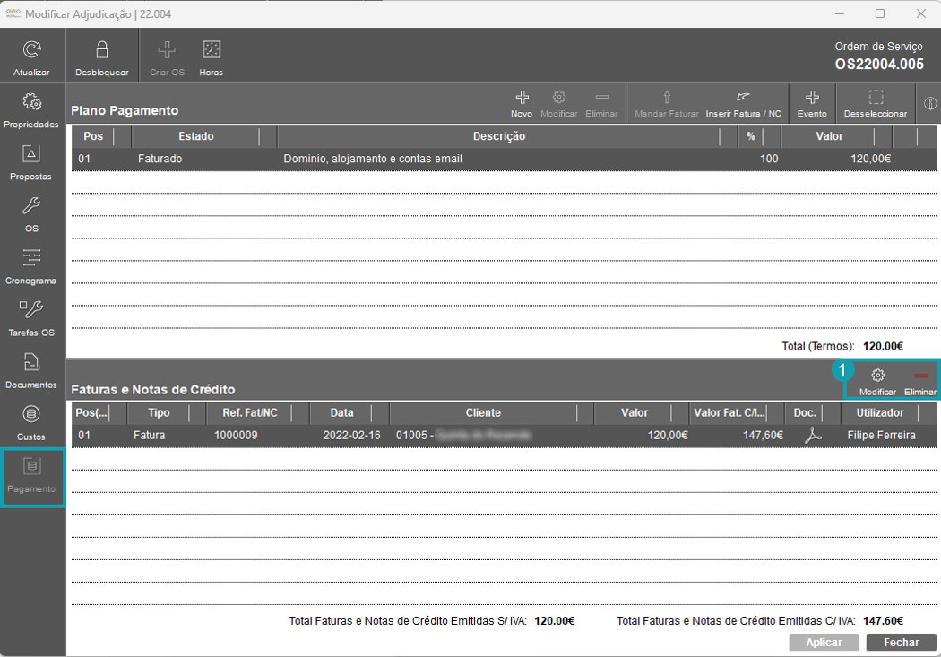941x657 pixels.
Task: Open the Horas toolbar icon
Action: [212, 49]
